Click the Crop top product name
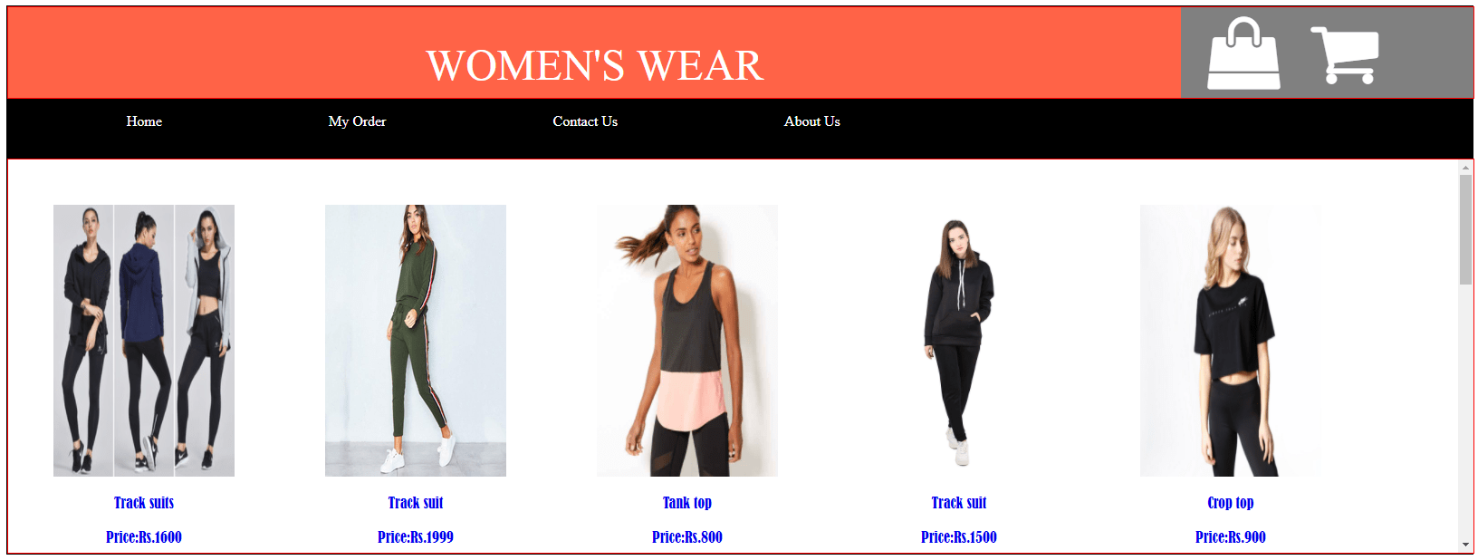Viewport: 1478px width, 560px height. [1231, 503]
